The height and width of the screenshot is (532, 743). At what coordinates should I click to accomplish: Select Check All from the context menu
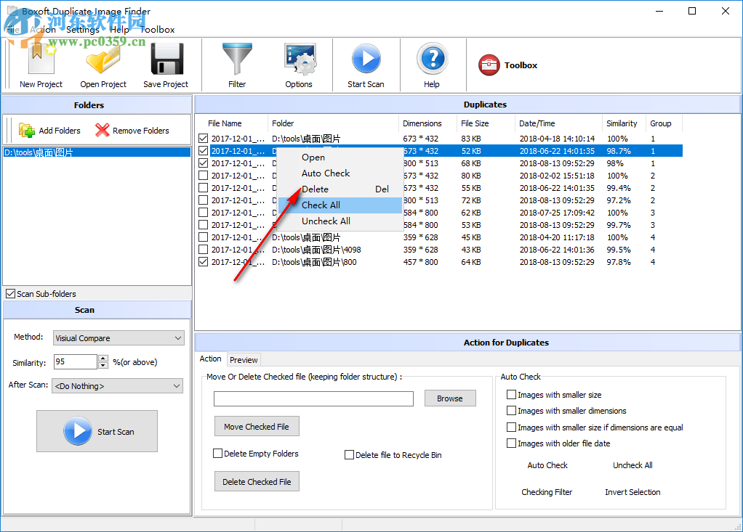[x=321, y=205]
